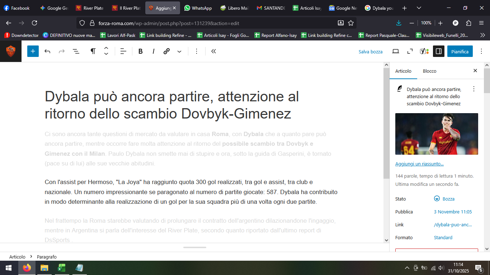Viewport: 490px width, 275px height.
Task: Switch to the WhatsApp browser tab
Action: point(198,8)
